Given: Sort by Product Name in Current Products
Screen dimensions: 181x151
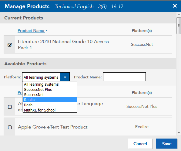Looking at the screenshot, I should tap(31, 31).
